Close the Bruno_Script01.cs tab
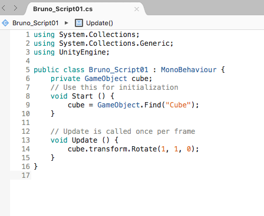The image size is (264, 216). click(x=137, y=9)
